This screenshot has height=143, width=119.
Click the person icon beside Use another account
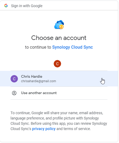coord(14,93)
